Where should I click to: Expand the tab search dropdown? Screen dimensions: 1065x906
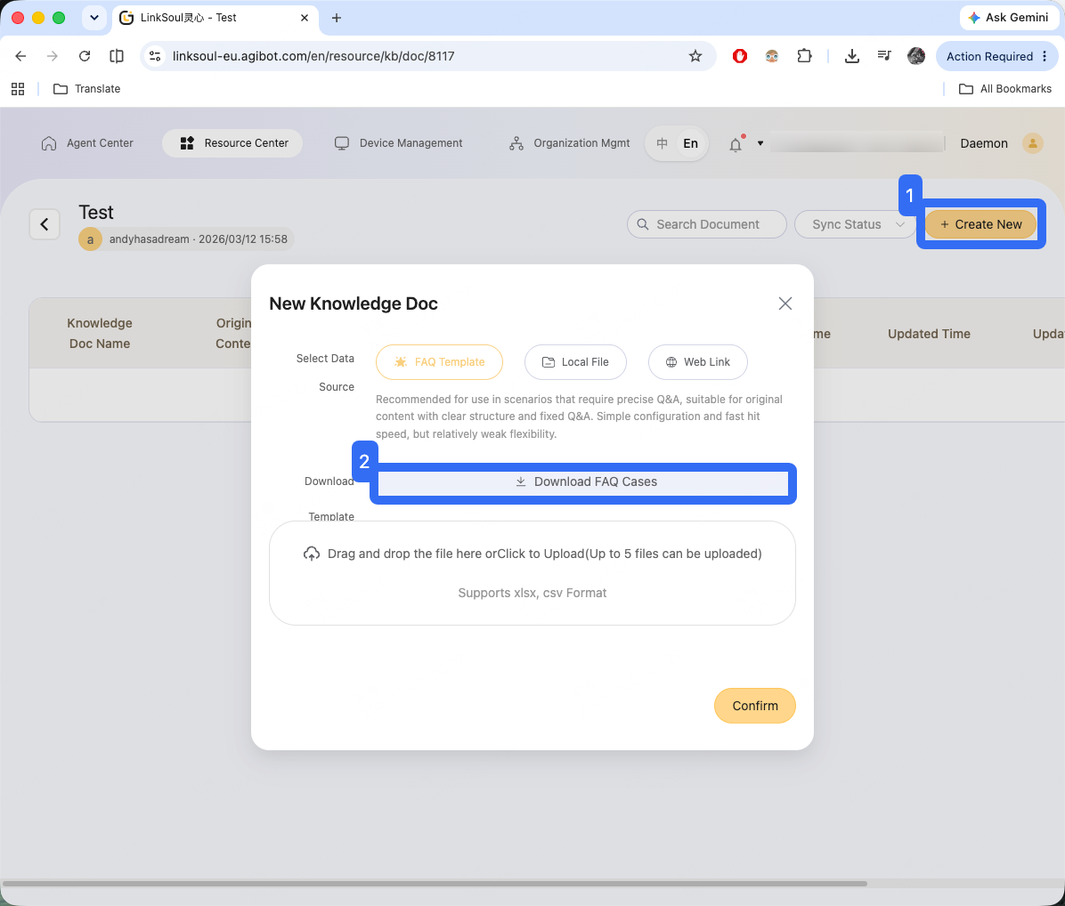pos(93,18)
